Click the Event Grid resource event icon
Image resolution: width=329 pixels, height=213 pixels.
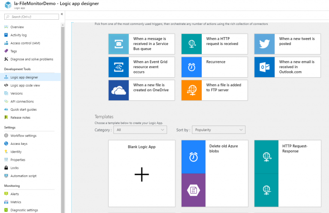[119, 67]
